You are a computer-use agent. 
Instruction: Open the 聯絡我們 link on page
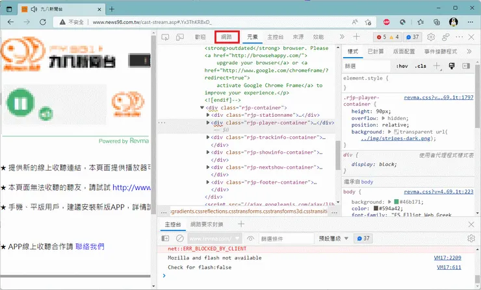[x=89, y=247]
